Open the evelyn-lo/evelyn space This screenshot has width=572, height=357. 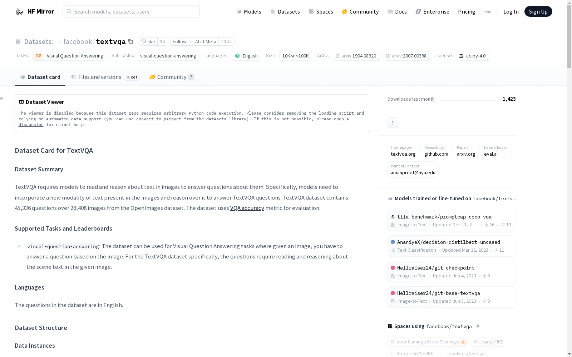[464, 353]
